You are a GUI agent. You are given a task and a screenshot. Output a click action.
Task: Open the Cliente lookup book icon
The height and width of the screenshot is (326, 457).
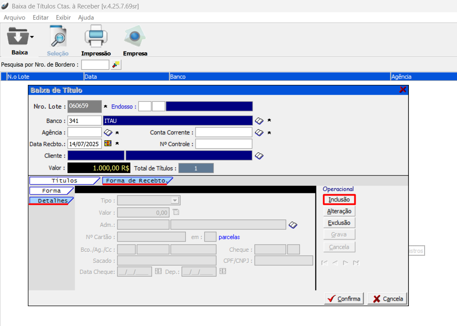259,156
